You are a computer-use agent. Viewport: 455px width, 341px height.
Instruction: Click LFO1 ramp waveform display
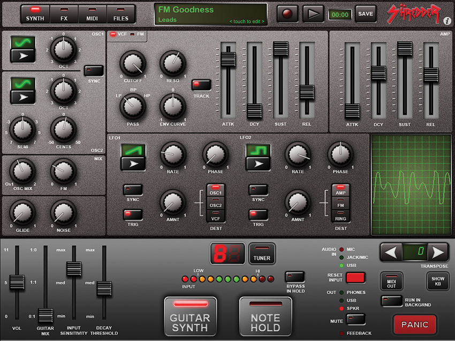pyautogui.click(x=133, y=150)
